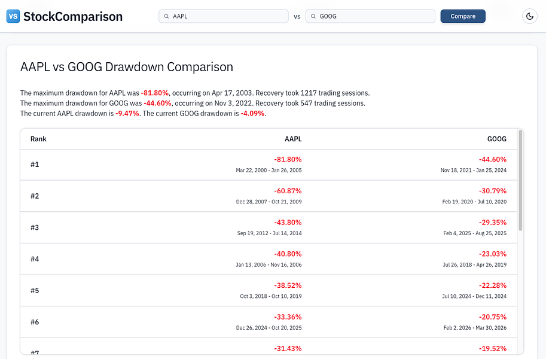The image size is (546, 359).
Task: Click the current AAPL drawdown -9.47% figure
Action: (x=127, y=114)
